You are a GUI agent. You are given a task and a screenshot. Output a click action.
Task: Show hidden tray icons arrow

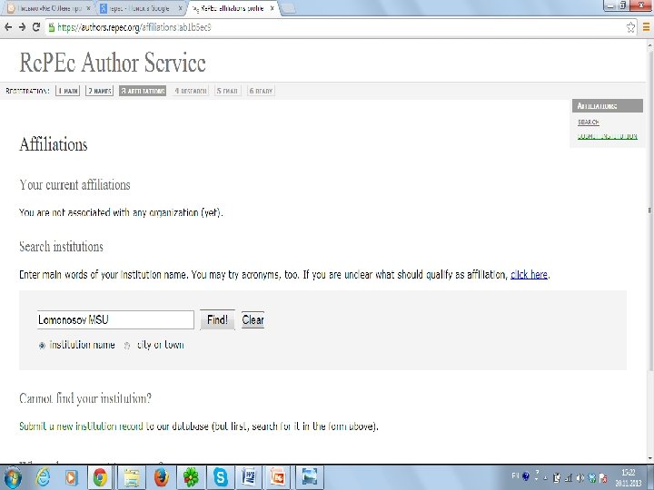point(546,478)
